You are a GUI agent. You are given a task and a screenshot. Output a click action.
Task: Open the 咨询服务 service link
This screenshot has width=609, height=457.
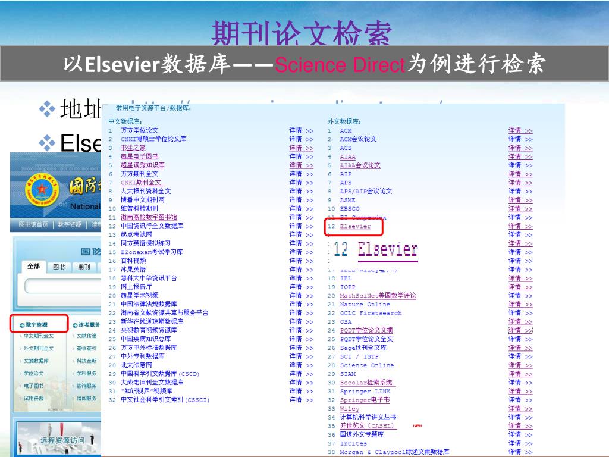pos(86,386)
